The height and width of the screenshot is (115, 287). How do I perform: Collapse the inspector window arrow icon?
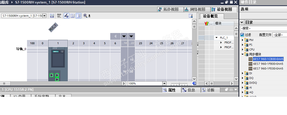[235, 89]
